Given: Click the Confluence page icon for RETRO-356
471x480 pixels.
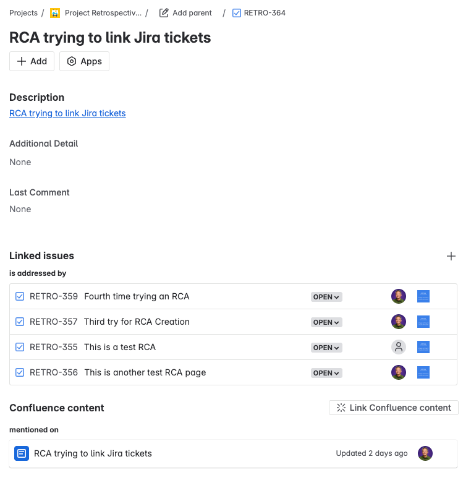Looking at the screenshot, I should click(423, 372).
